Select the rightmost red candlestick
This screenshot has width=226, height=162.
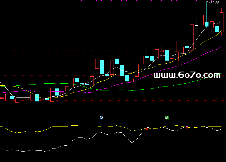point(221,22)
